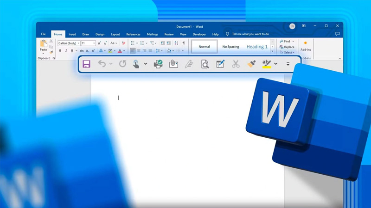This screenshot has height=208, width=371.
Task: Toggle Subscript formatting
Action: (88, 51)
